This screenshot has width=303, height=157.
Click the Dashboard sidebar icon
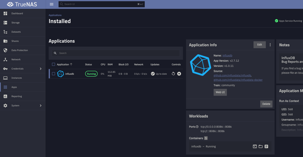click(x=5, y=13)
